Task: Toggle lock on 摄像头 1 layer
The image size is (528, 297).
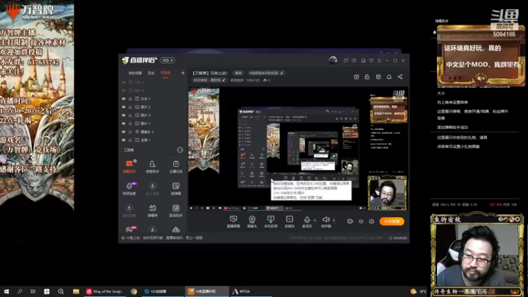Action: 130,131
